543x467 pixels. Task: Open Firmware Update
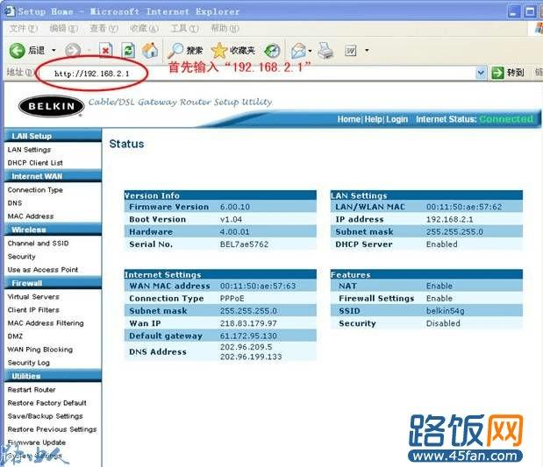click(x=36, y=442)
